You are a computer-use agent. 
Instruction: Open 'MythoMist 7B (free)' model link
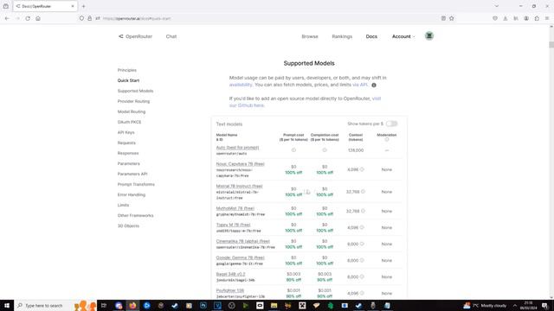click(235, 208)
